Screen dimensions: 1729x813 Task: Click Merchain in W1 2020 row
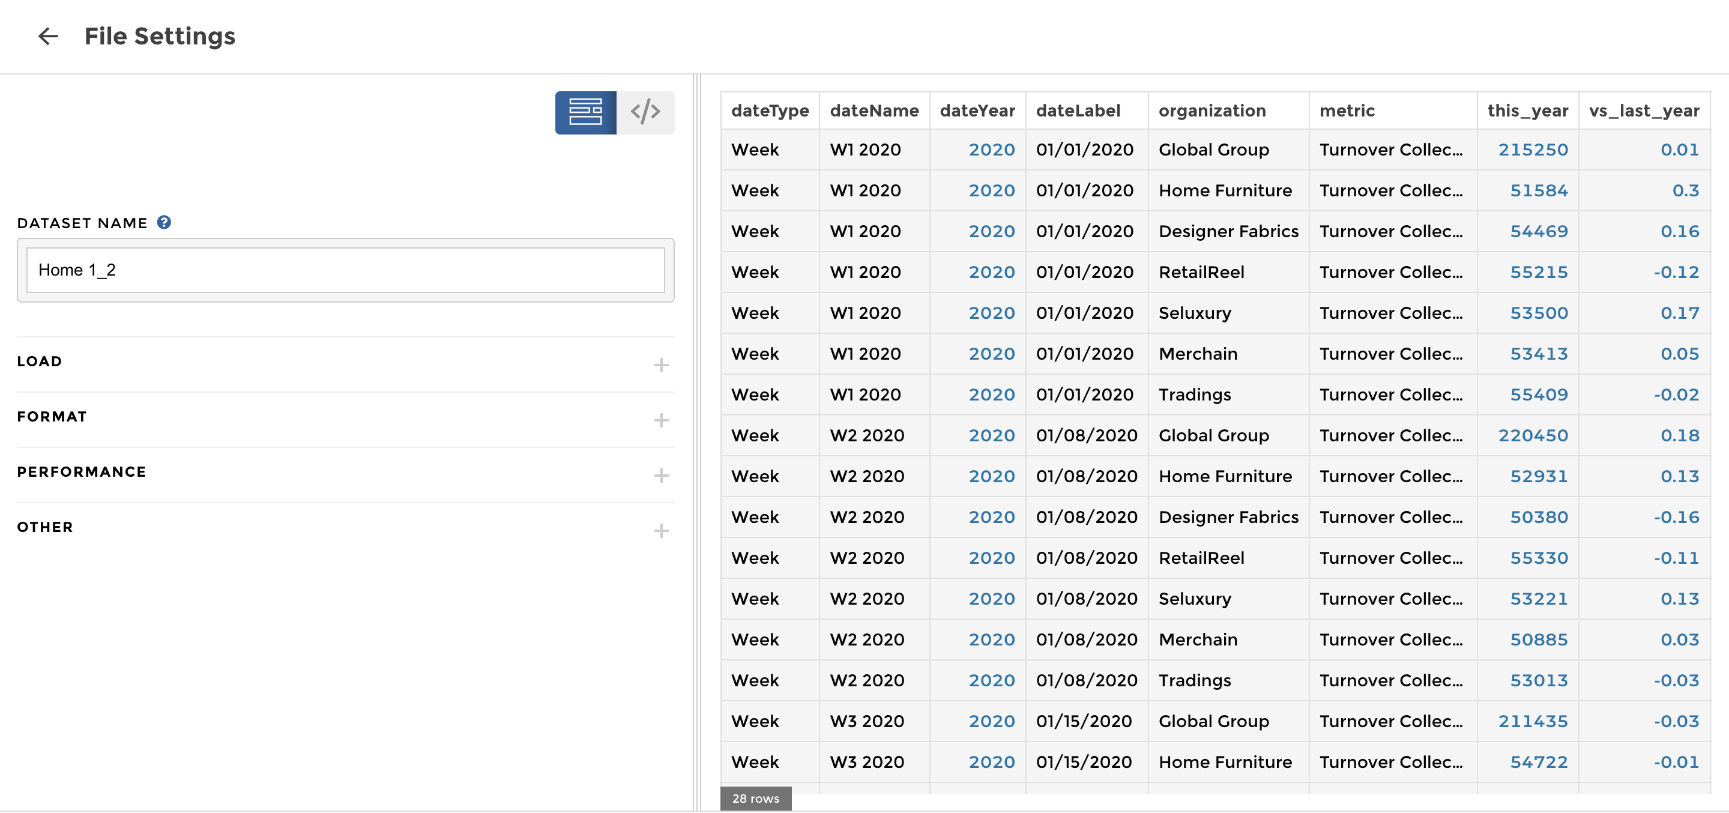tap(1198, 354)
